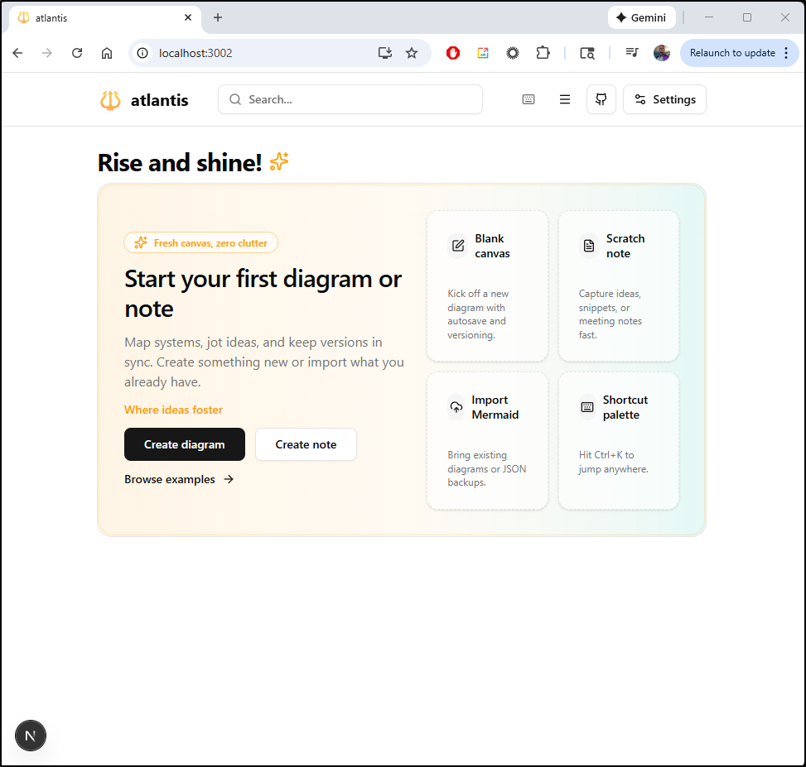Open the Settings button
The width and height of the screenshot is (806, 767).
[664, 99]
